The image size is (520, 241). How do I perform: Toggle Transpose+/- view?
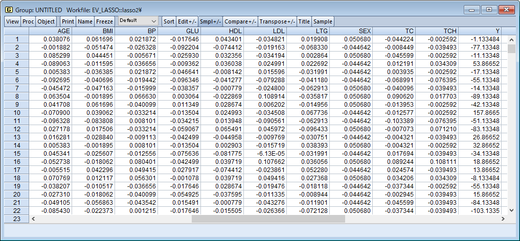pos(277,21)
